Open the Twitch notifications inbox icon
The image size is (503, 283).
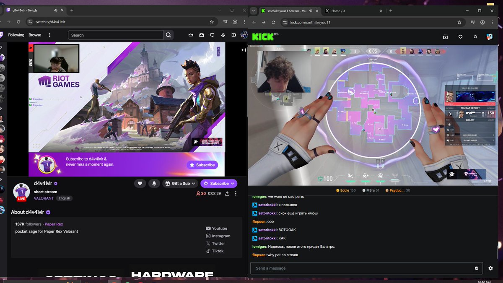[x=202, y=35]
